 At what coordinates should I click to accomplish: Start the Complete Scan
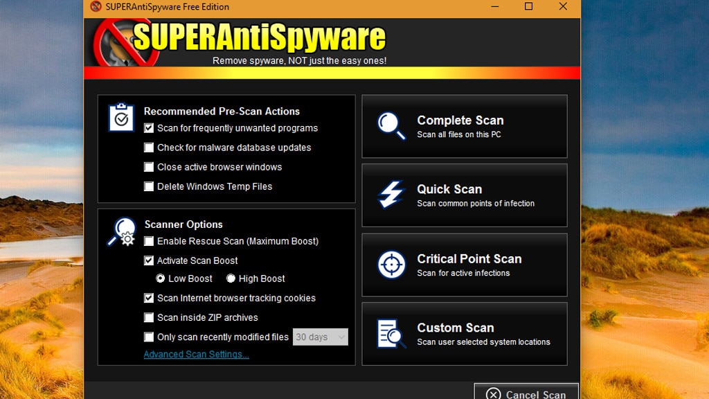click(465, 126)
